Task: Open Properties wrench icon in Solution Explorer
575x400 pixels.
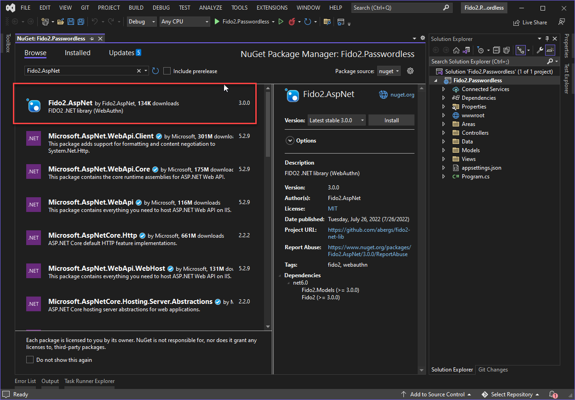Action: click(540, 50)
